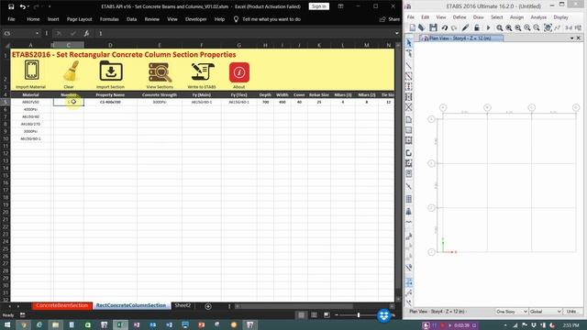This screenshot has height=330, width=587.
Task: Open ETABS Define menu
Action: pos(460,17)
